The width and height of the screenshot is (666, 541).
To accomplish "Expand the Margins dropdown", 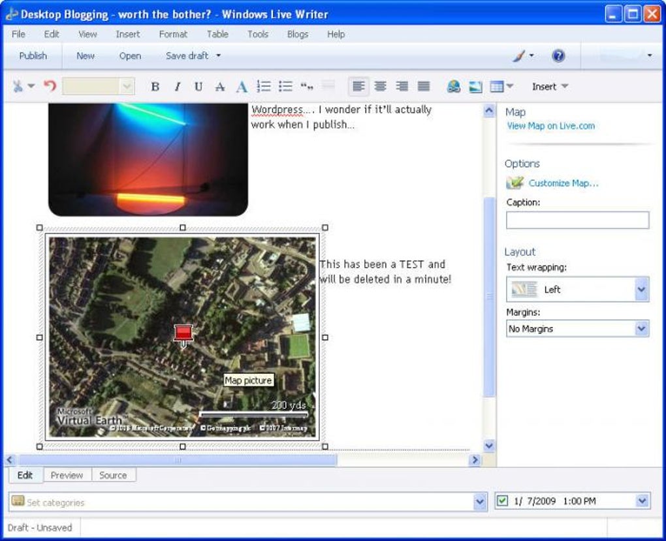I will click(641, 329).
